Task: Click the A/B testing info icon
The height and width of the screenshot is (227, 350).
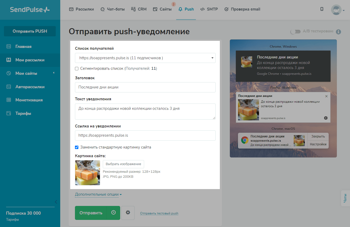Action: click(339, 32)
